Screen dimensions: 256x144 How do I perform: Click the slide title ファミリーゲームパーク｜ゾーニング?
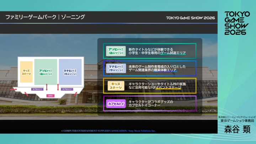click(x=45, y=17)
